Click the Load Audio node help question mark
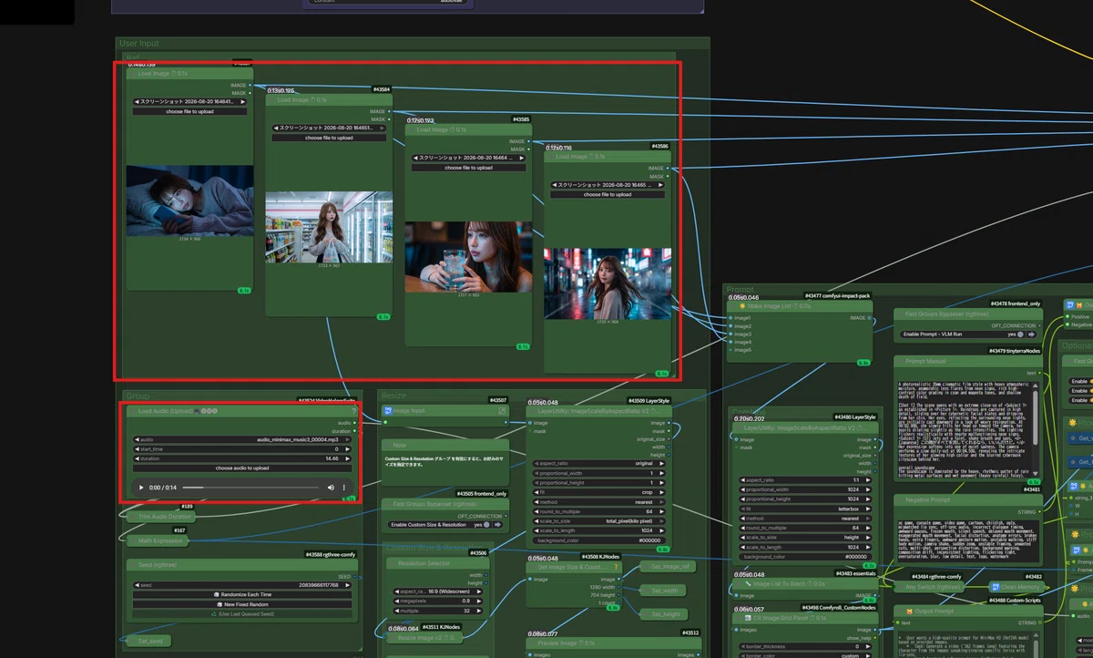This screenshot has width=1093, height=658. click(x=354, y=411)
